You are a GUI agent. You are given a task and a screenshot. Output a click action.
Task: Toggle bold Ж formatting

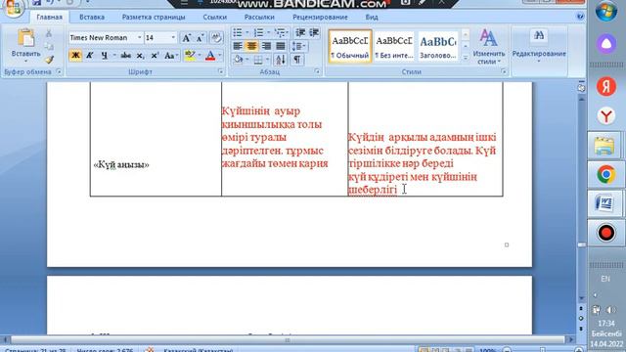pos(75,56)
